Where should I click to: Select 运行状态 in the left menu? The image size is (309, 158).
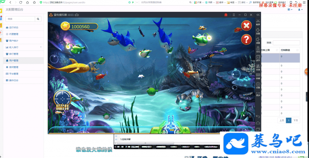click(14, 27)
